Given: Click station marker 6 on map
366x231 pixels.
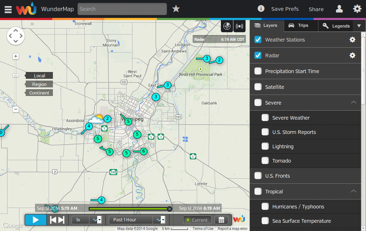Looking at the screenshot, I should coord(144,151).
